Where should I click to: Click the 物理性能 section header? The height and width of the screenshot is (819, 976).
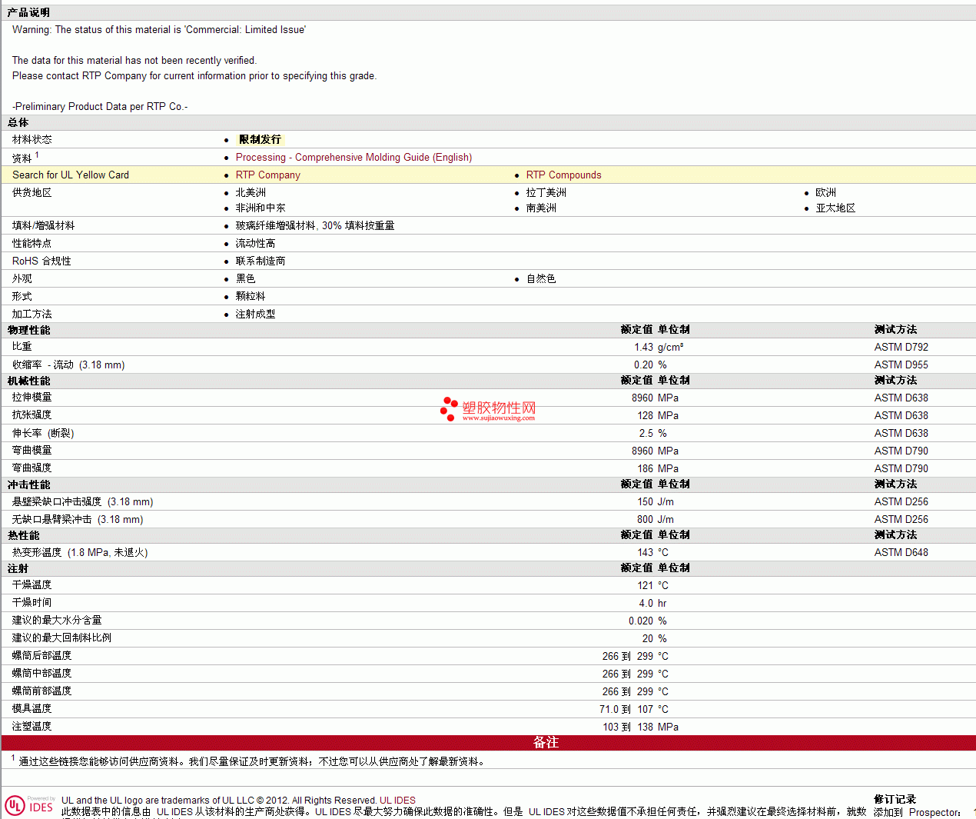(28, 330)
